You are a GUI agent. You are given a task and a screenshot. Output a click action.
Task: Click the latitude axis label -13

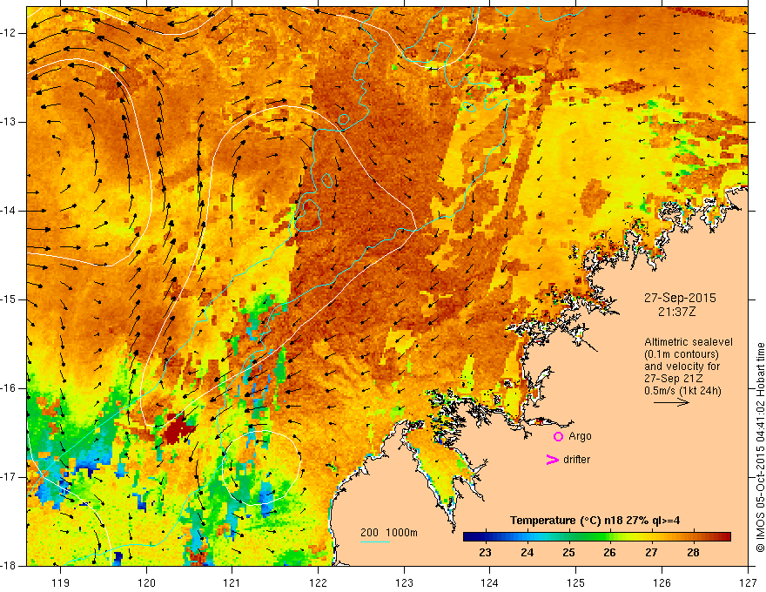coord(10,122)
